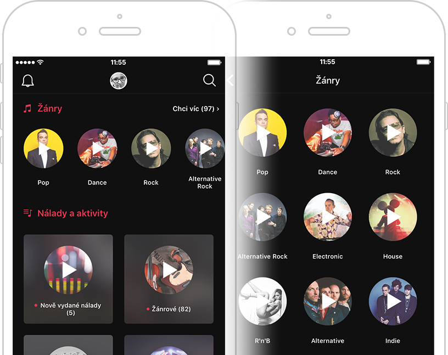Click the Pop label on the left phone
Screen dimensions: 448x355
click(43, 183)
